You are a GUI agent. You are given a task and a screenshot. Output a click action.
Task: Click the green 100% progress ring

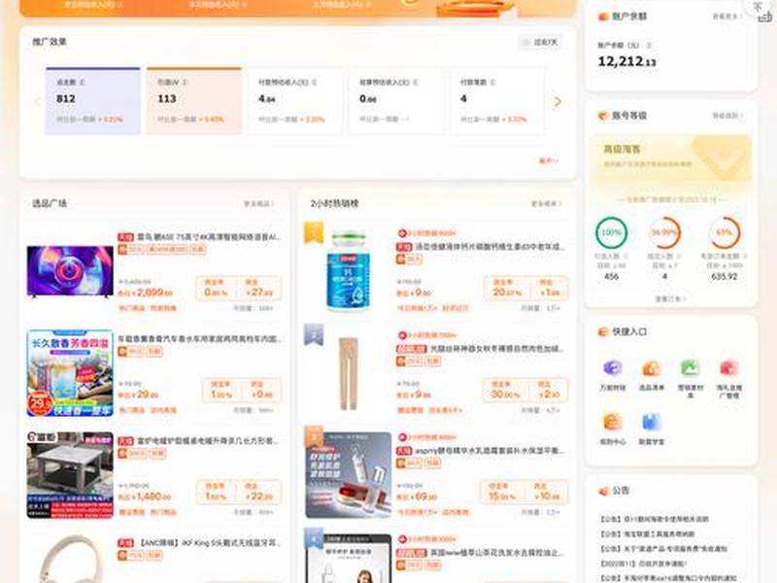612,232
